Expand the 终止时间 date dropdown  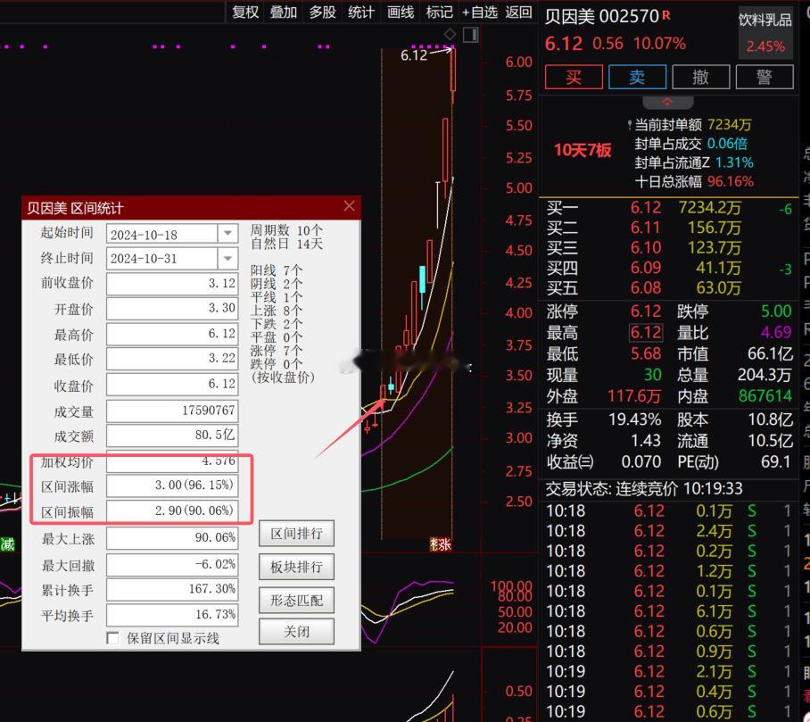(227, 258)
